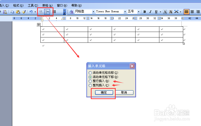Open the 五号 font size dropdown
Image resolution: width=201 pixels, height=126 pixels.
tap(139, 12)
